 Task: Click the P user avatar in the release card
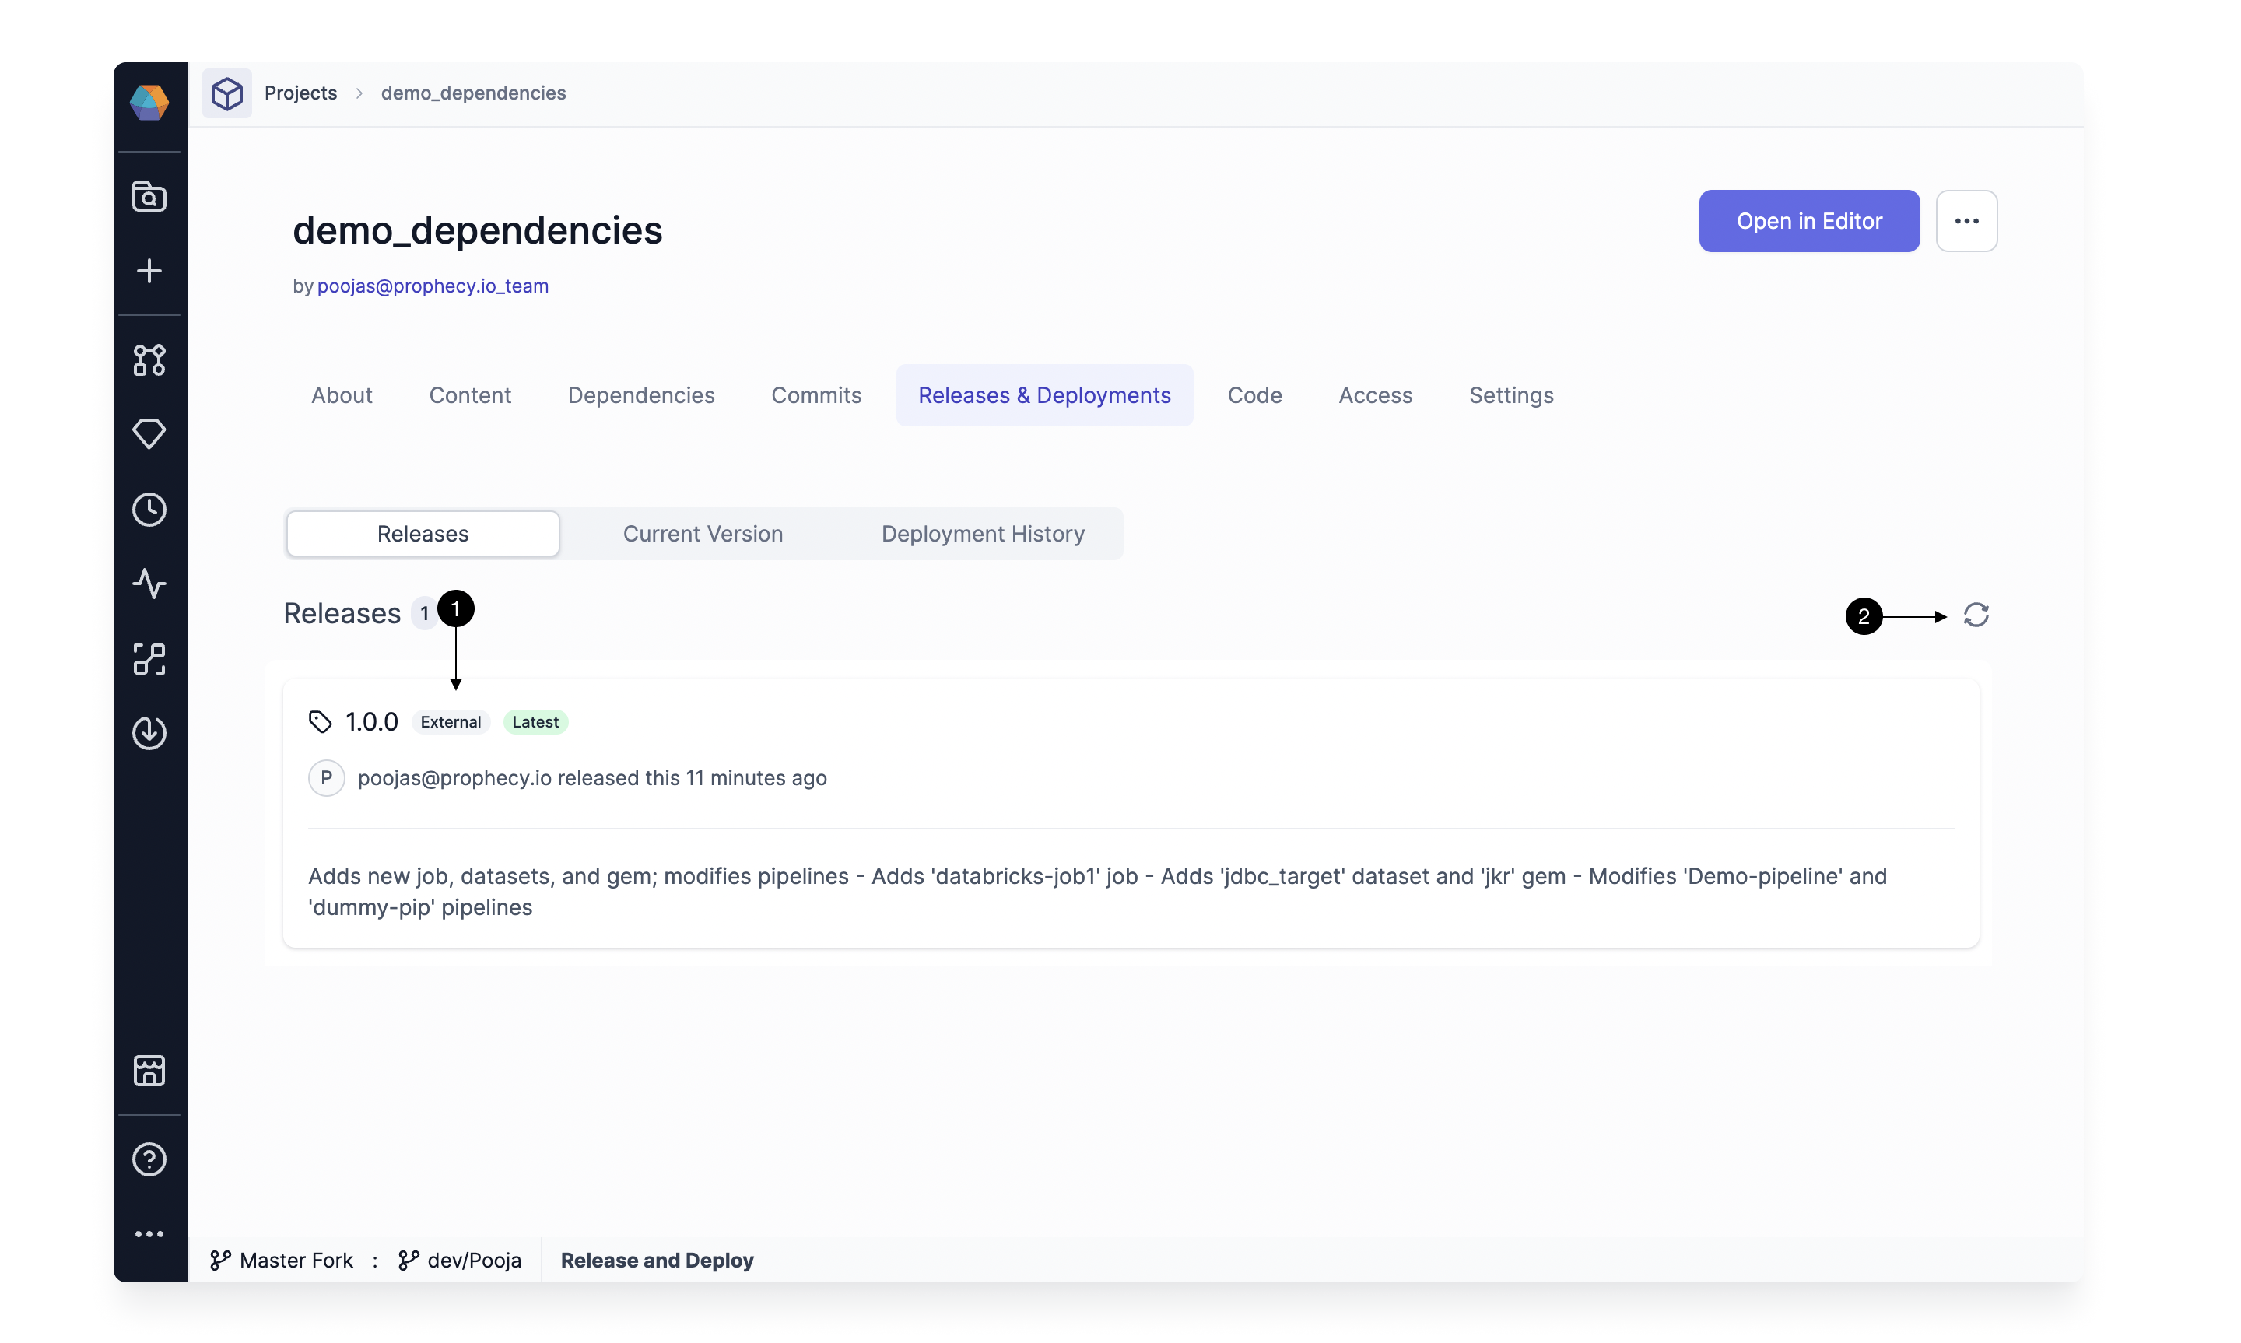(327, 778)
